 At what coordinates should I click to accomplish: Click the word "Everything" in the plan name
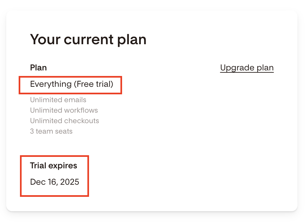51,84
